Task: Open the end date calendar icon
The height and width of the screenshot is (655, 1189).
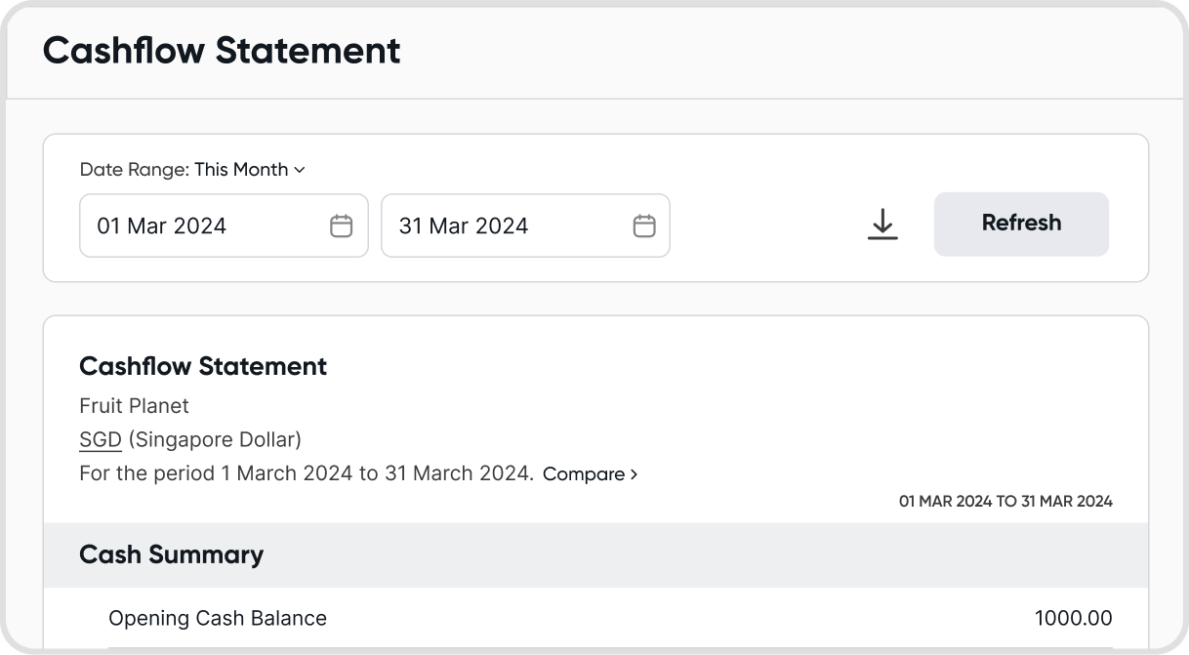Action: point(644,225)
